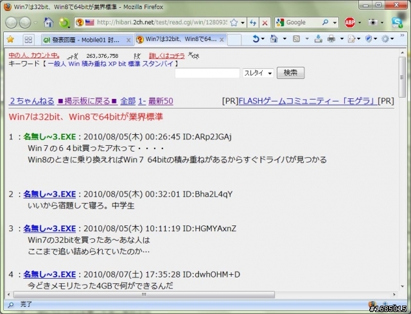Reload the page with the blue arrows icon
This screenshot has width=411, height=314.
253,23
